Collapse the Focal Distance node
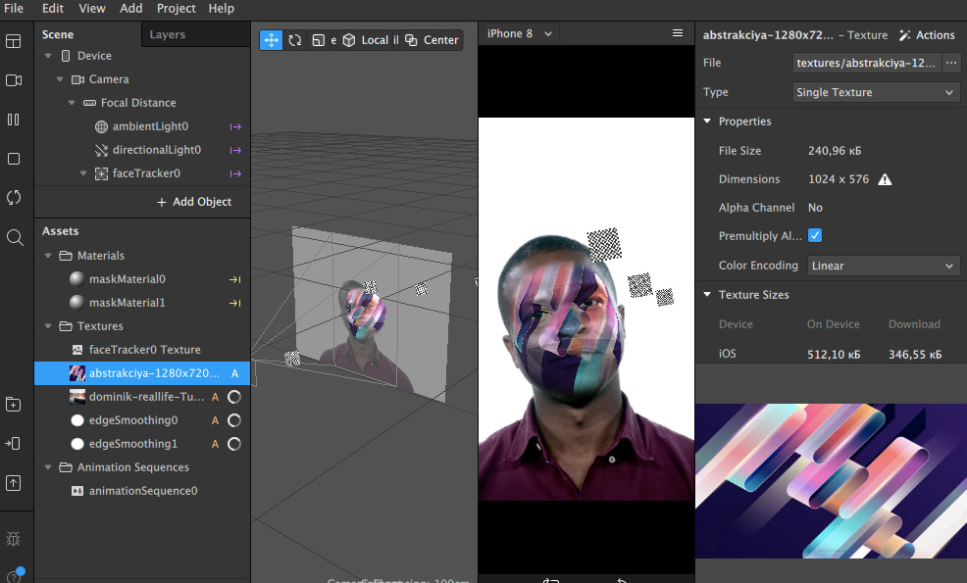967x583 pixels. pos(72,102)
